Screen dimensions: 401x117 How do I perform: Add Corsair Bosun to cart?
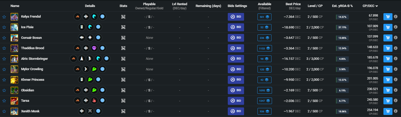click(x=388, y=38)
